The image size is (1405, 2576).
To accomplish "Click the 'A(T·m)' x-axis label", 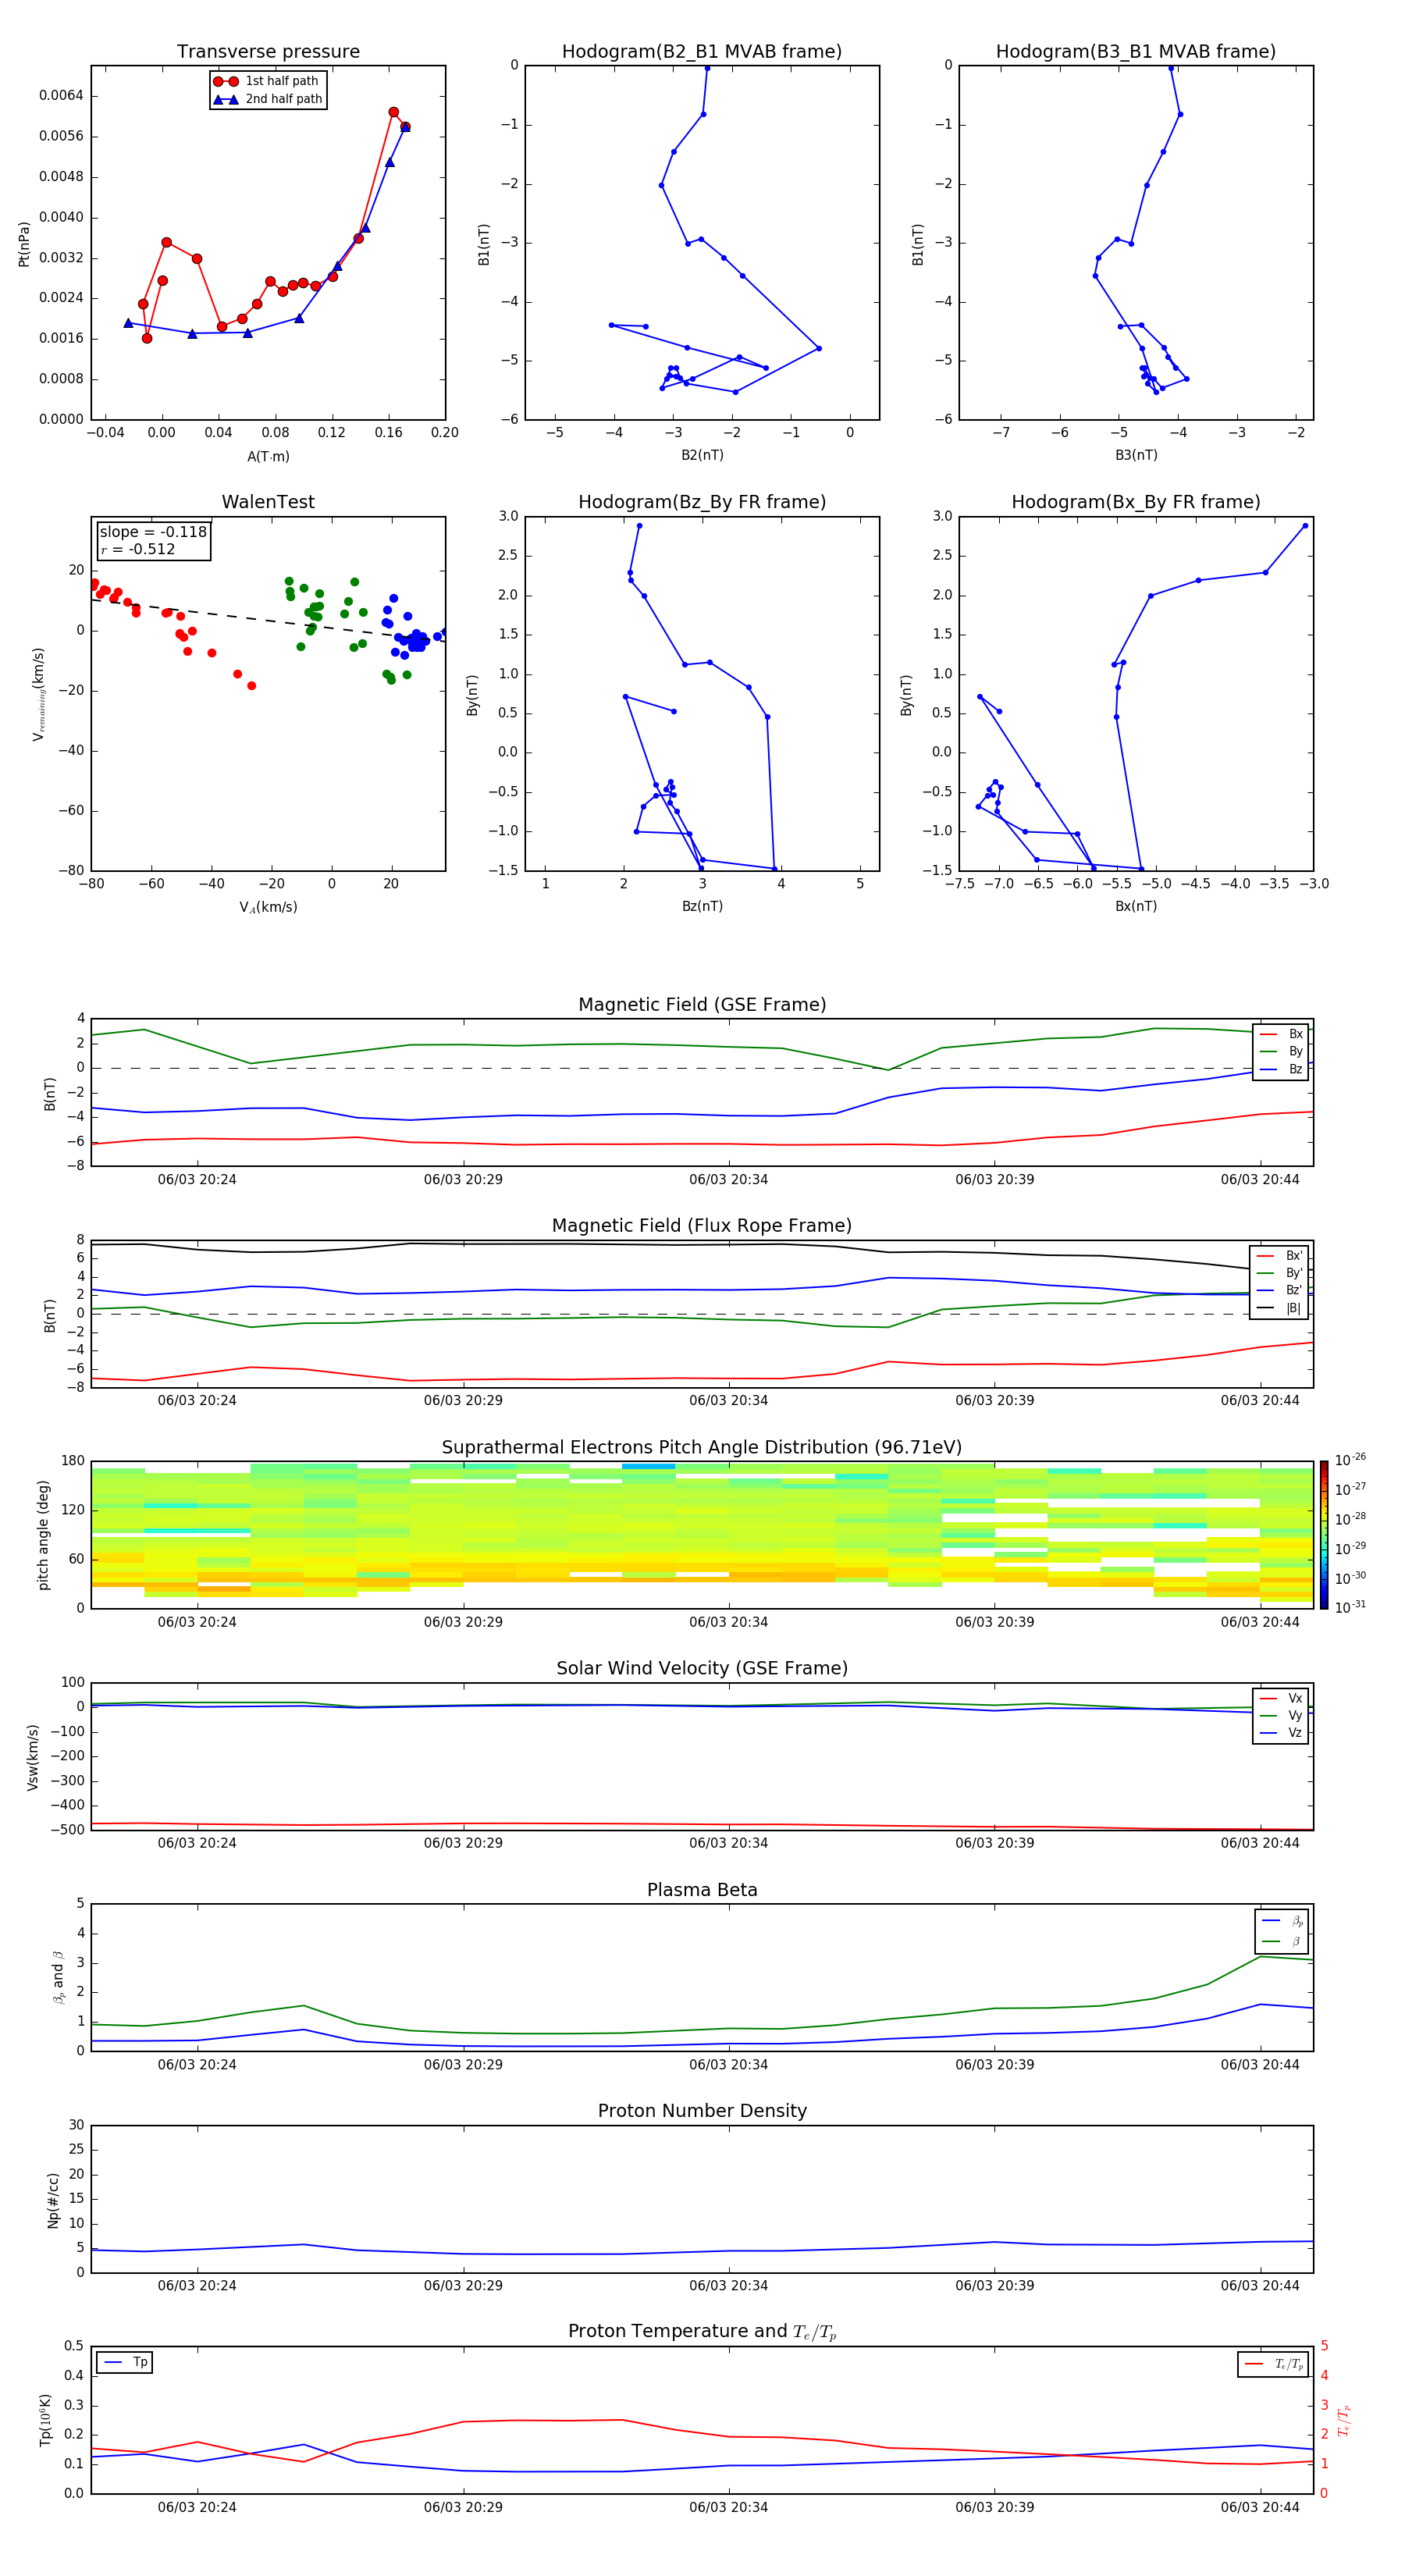I will pos(268,456).
